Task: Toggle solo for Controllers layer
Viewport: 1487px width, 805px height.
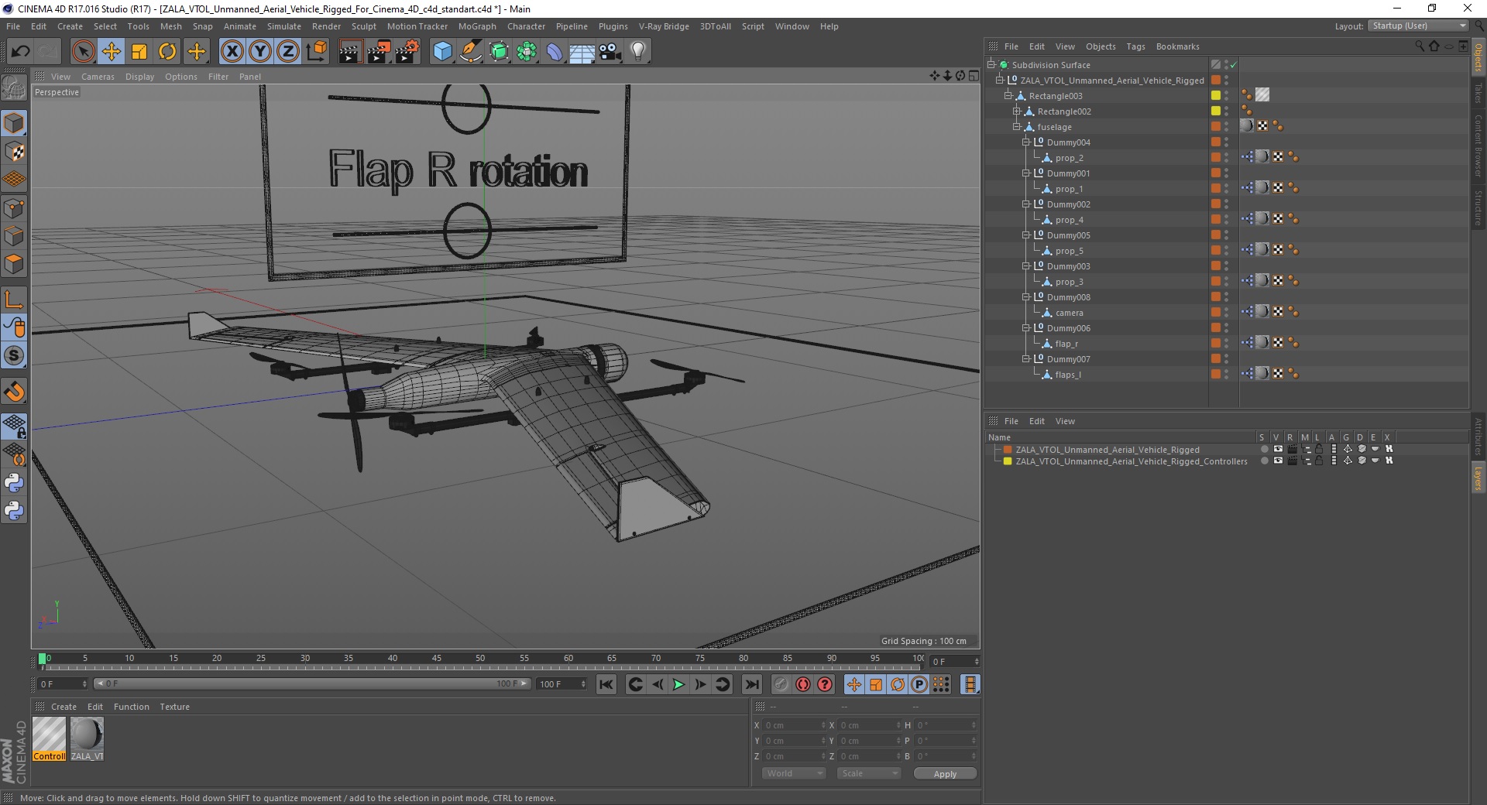Action: click(x=1264, y=461)
